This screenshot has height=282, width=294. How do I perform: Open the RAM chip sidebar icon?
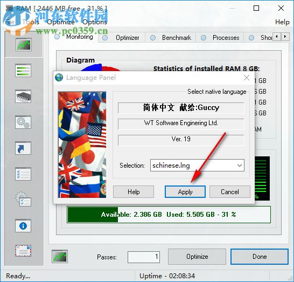23,96
